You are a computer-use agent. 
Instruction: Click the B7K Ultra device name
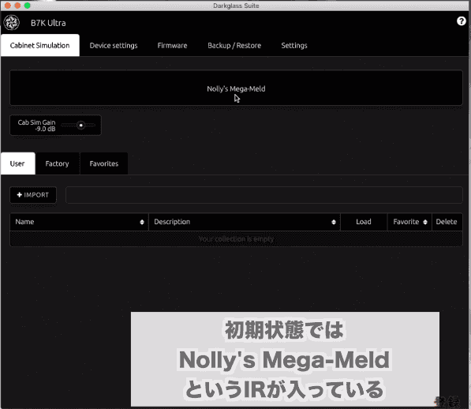[48, 23]
